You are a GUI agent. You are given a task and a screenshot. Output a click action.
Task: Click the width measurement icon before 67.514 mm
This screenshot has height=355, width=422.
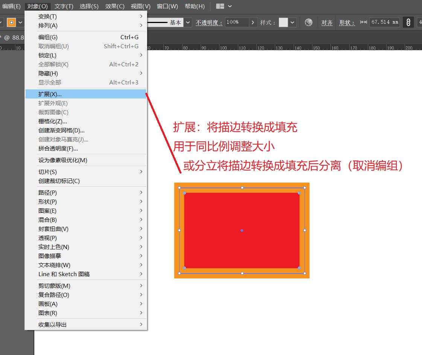coord(363,22)
